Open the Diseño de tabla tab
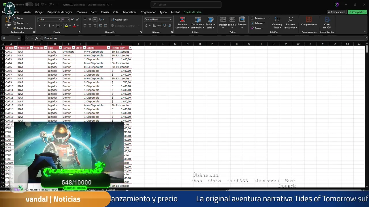This screenshot has width=369, height=207. pyautogui.click(x=193, y=12)
